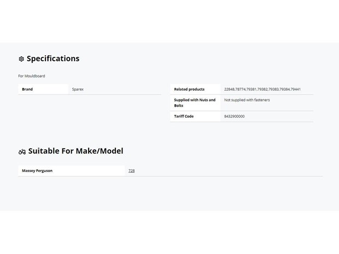Viewport: 339px width, 254px height.
Task: Select the Specifications heading text
Action: tap(53, 58)
